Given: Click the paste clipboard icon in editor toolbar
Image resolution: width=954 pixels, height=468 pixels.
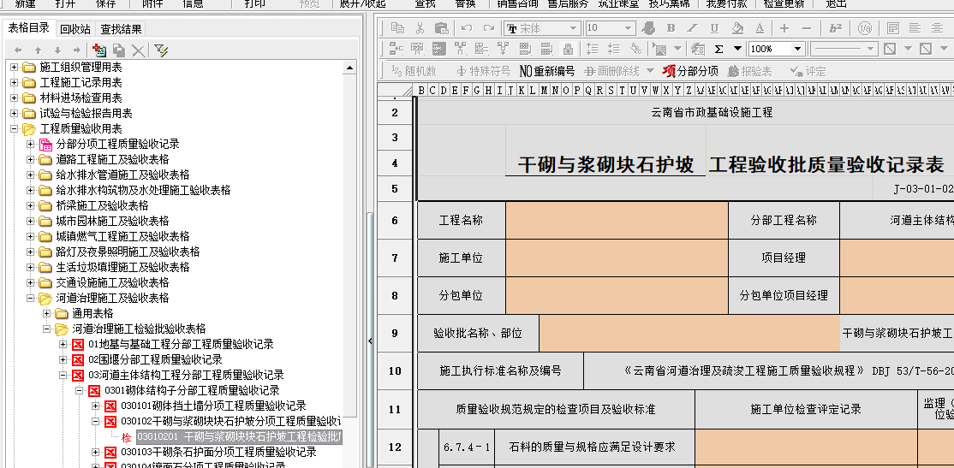Looking at the screenshot, I should coord(441,28).
